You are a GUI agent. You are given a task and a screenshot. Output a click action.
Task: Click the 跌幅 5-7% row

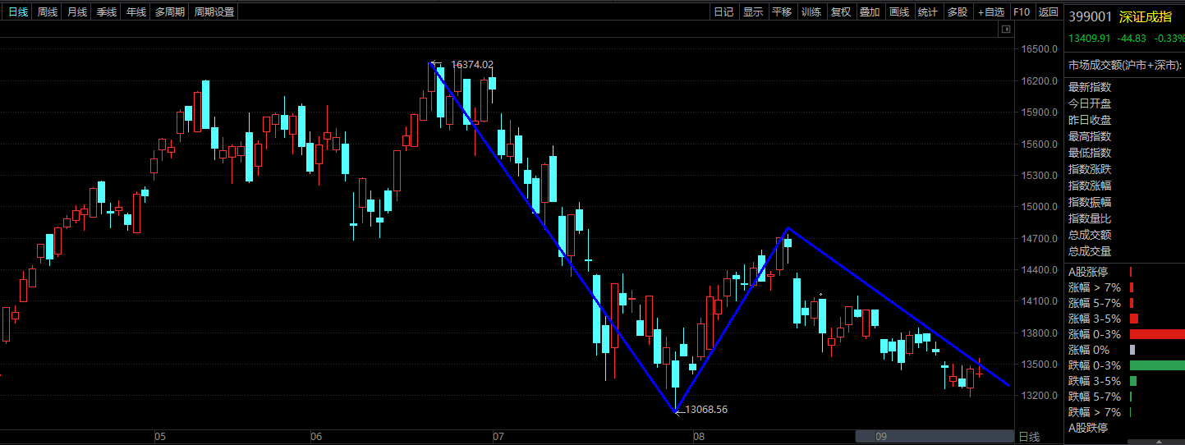pyautogui.click(x=1125, y=397)
